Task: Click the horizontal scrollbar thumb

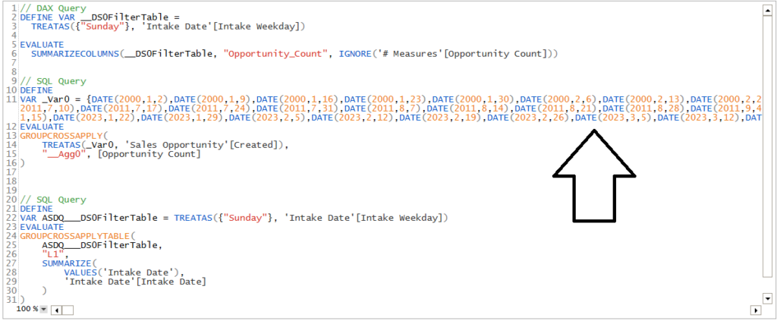Action: coord(67,310)
